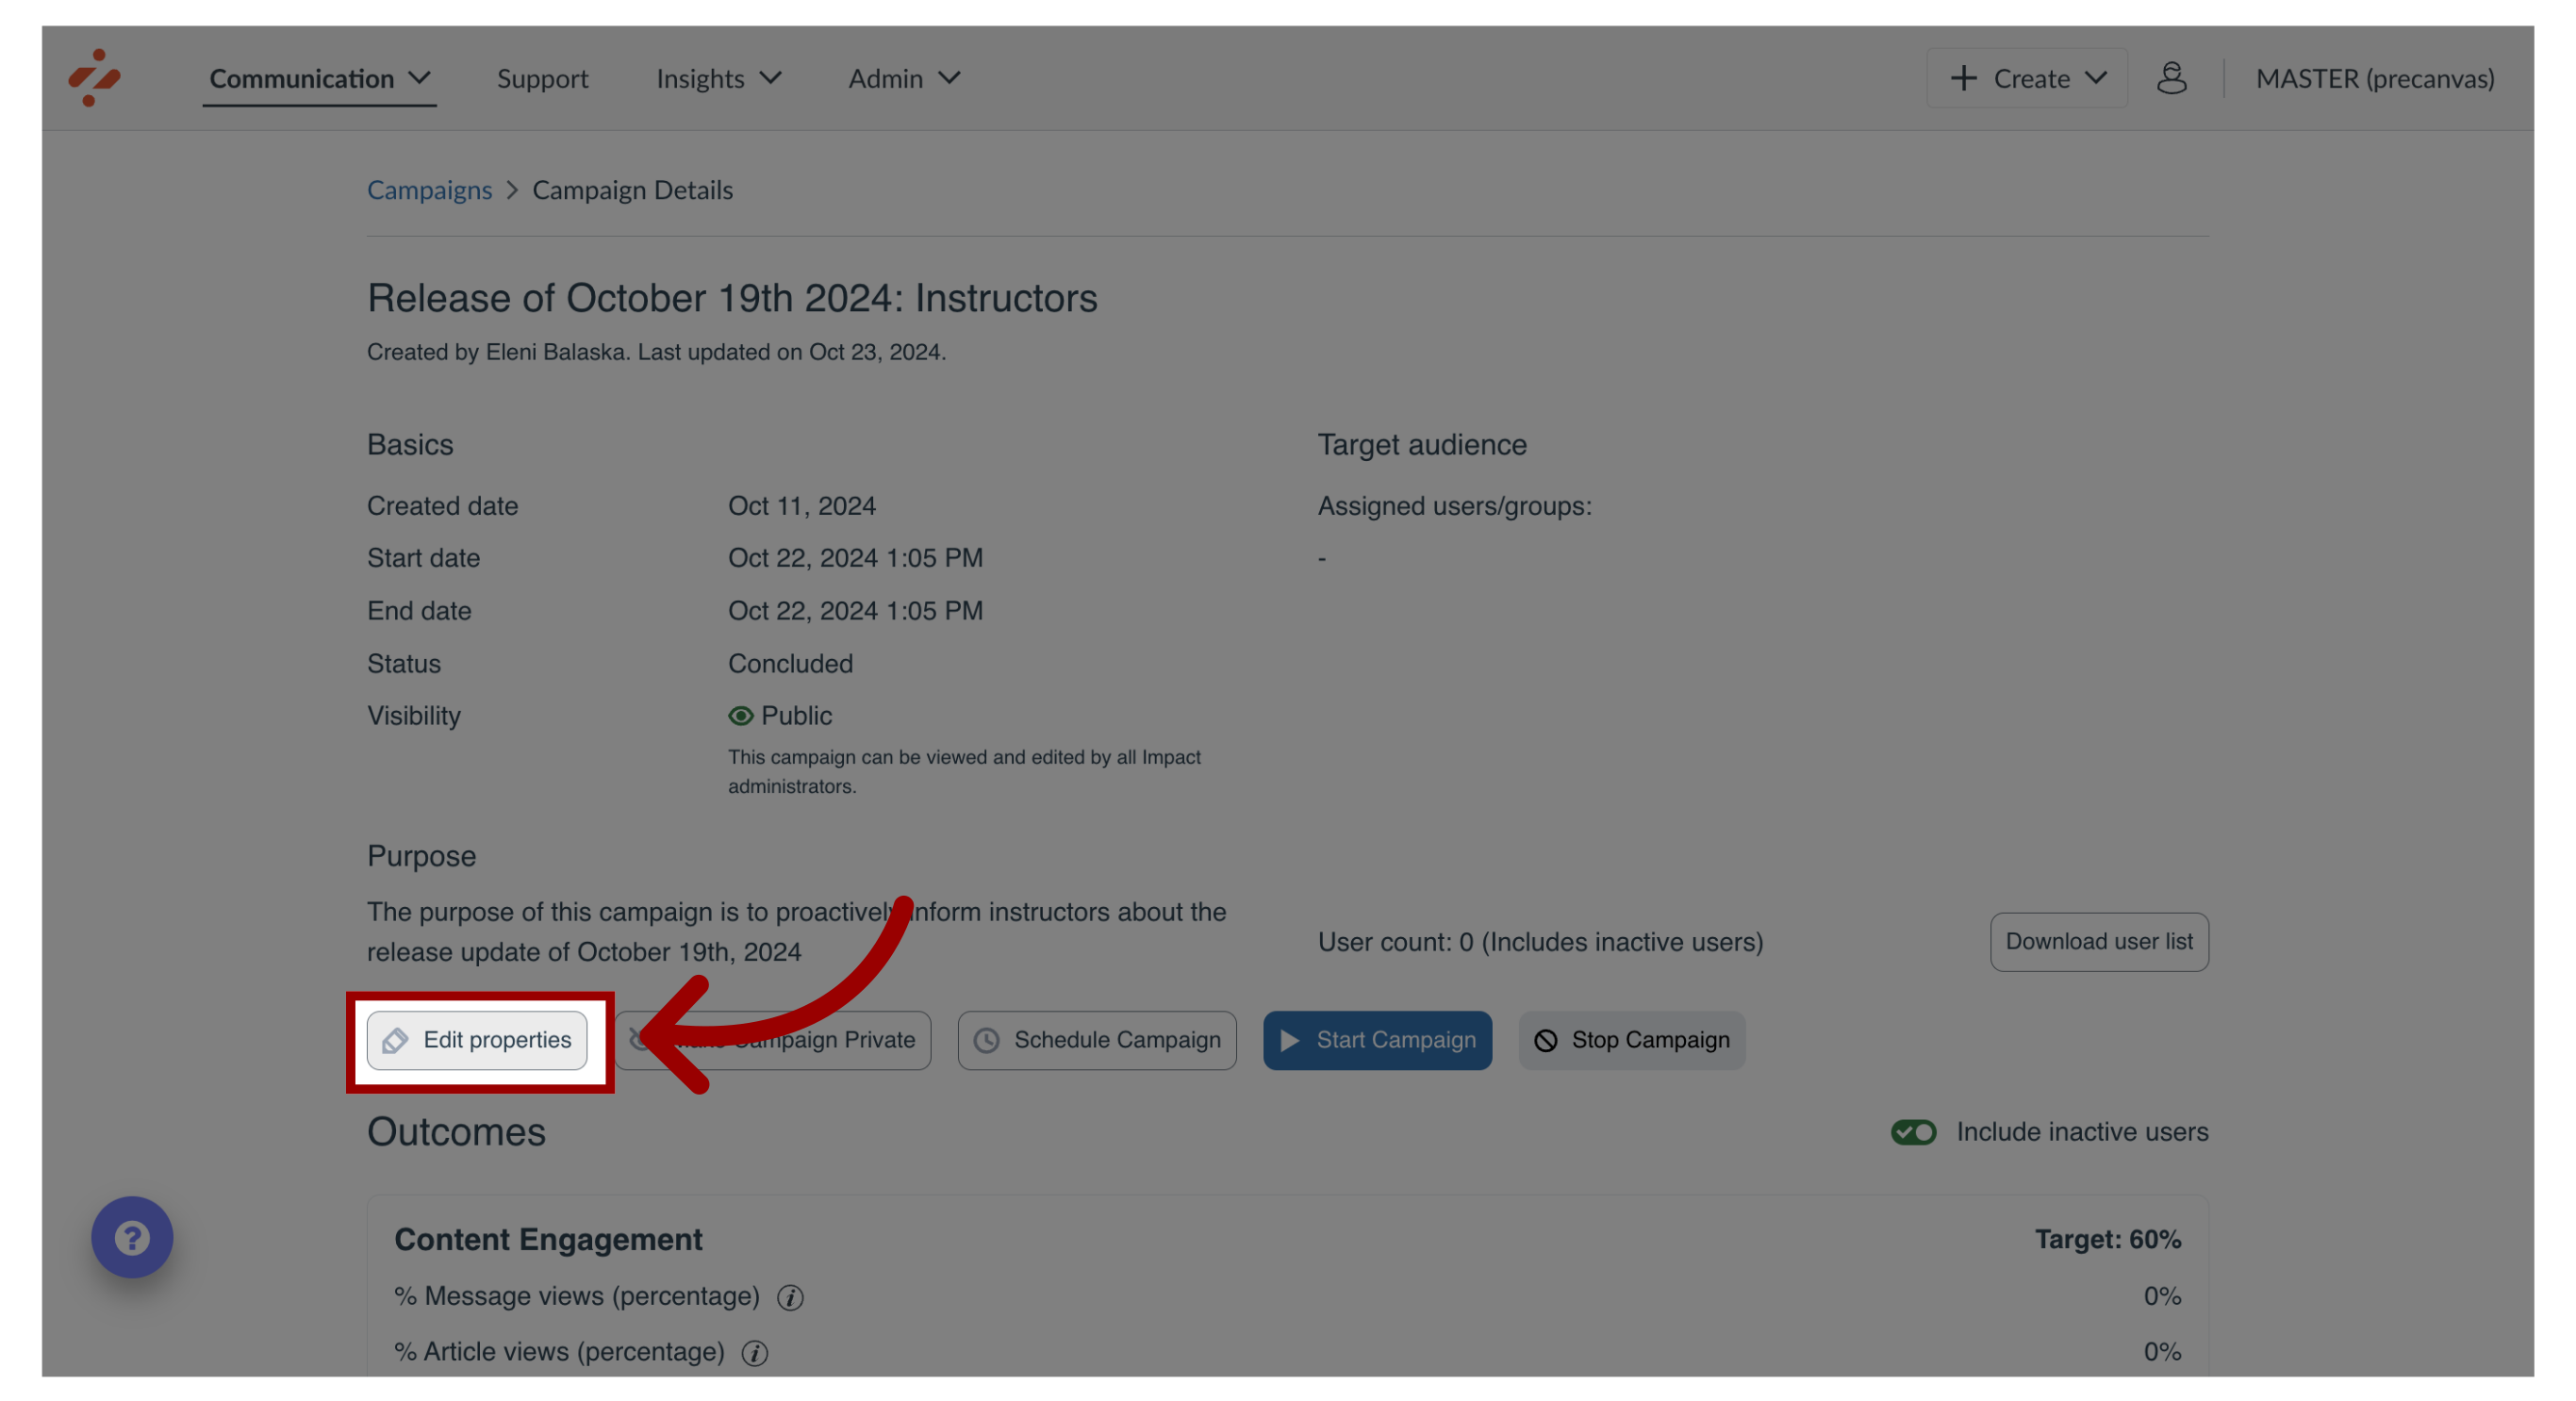Click Campaign Details breadcrumb text

tap(632, 190)
